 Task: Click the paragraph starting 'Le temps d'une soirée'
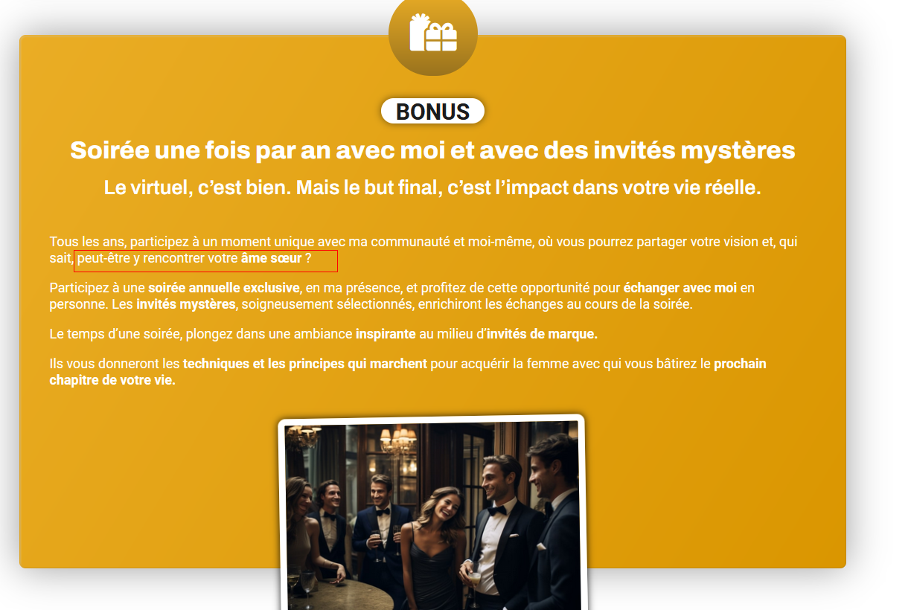tap(324, 335)
